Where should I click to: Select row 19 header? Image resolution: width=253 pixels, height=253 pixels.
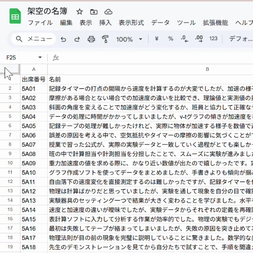[x=10, y=247]
